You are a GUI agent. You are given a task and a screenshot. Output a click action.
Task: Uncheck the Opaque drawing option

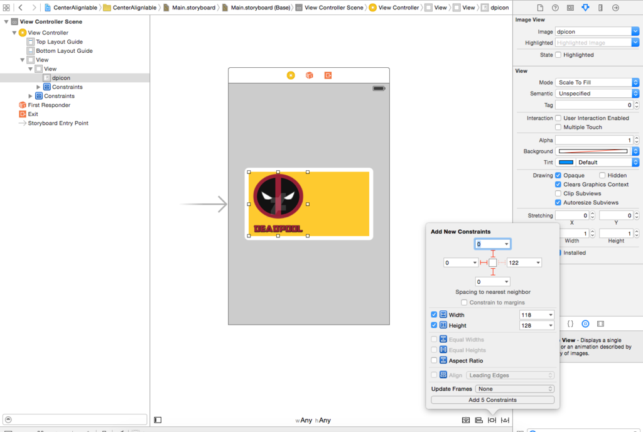click(558, 175)
